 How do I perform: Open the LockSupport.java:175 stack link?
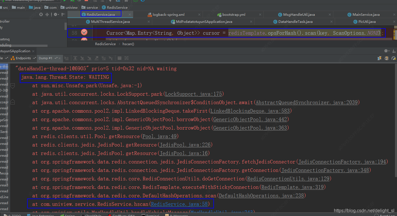194,94
